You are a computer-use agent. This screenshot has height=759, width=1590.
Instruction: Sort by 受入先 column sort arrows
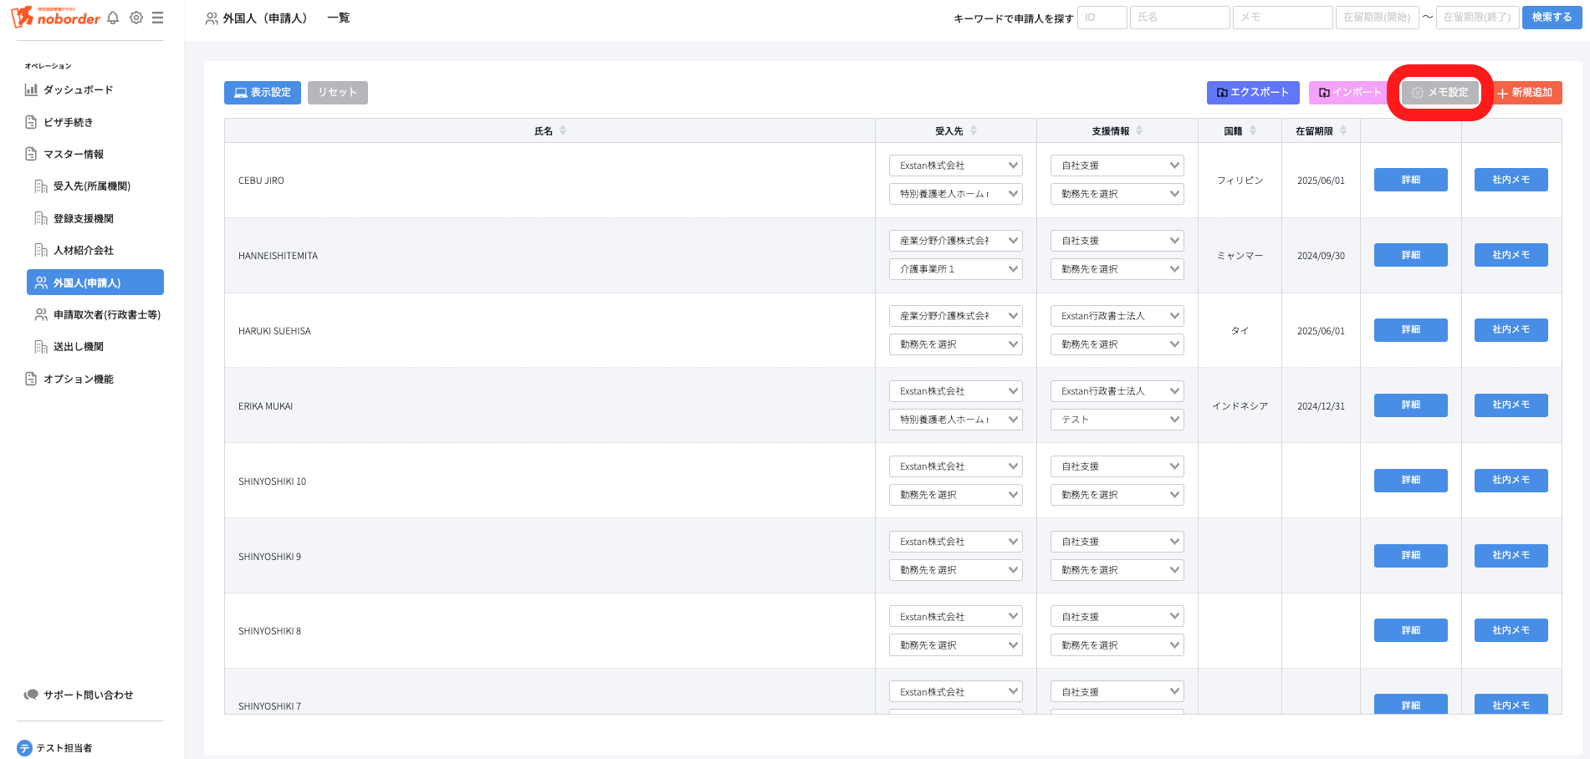[x=974, y=130]
